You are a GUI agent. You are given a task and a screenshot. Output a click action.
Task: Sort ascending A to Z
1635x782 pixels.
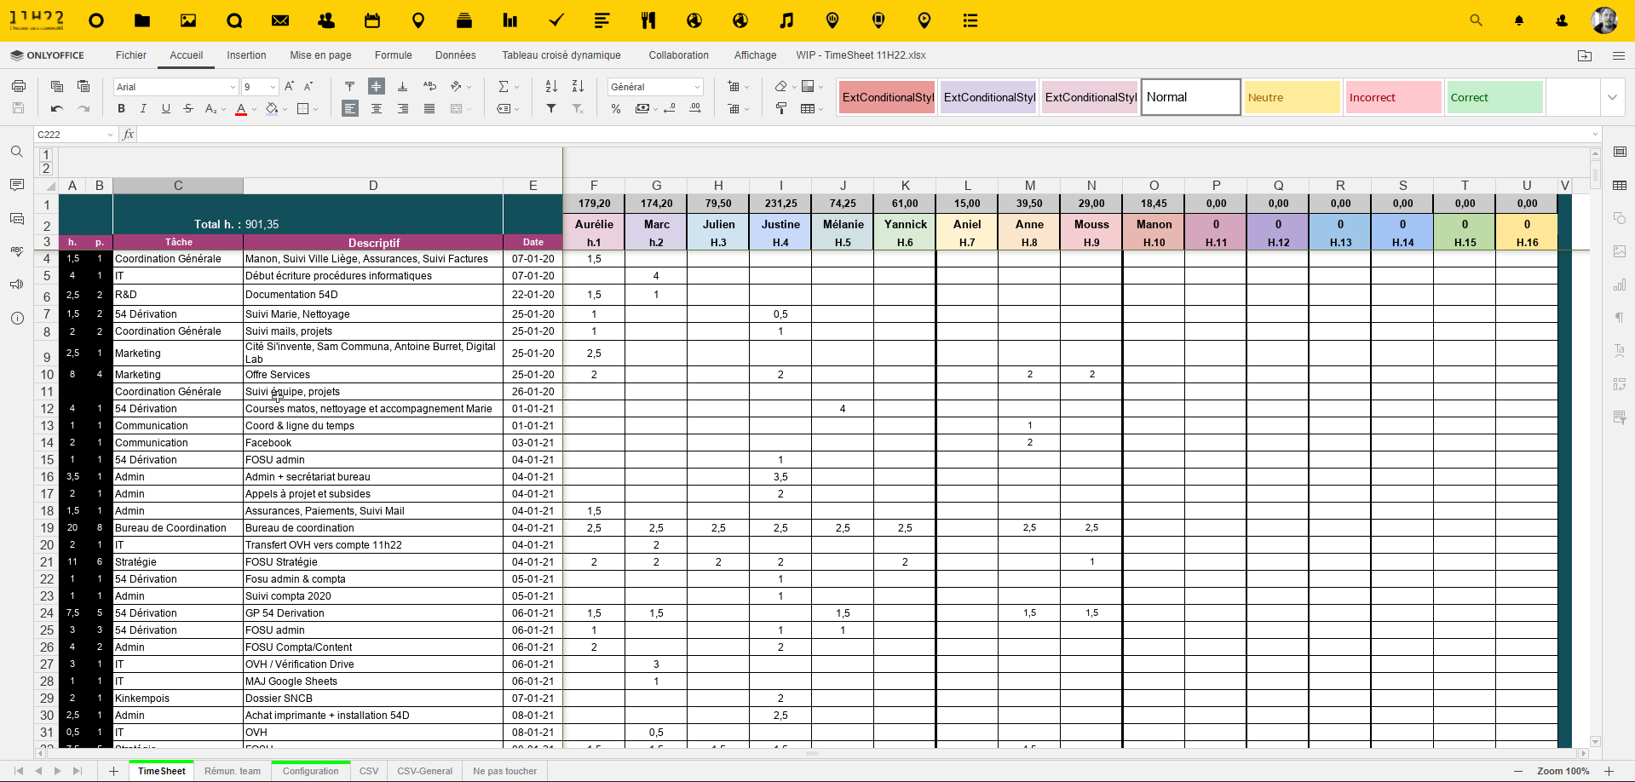551,86
